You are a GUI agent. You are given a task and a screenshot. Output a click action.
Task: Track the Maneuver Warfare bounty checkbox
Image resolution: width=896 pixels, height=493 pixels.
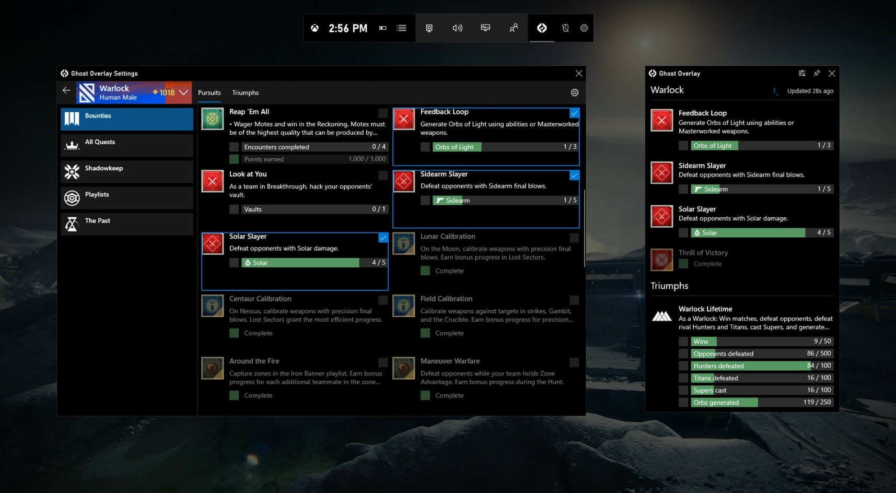click(x=574, y=362)
